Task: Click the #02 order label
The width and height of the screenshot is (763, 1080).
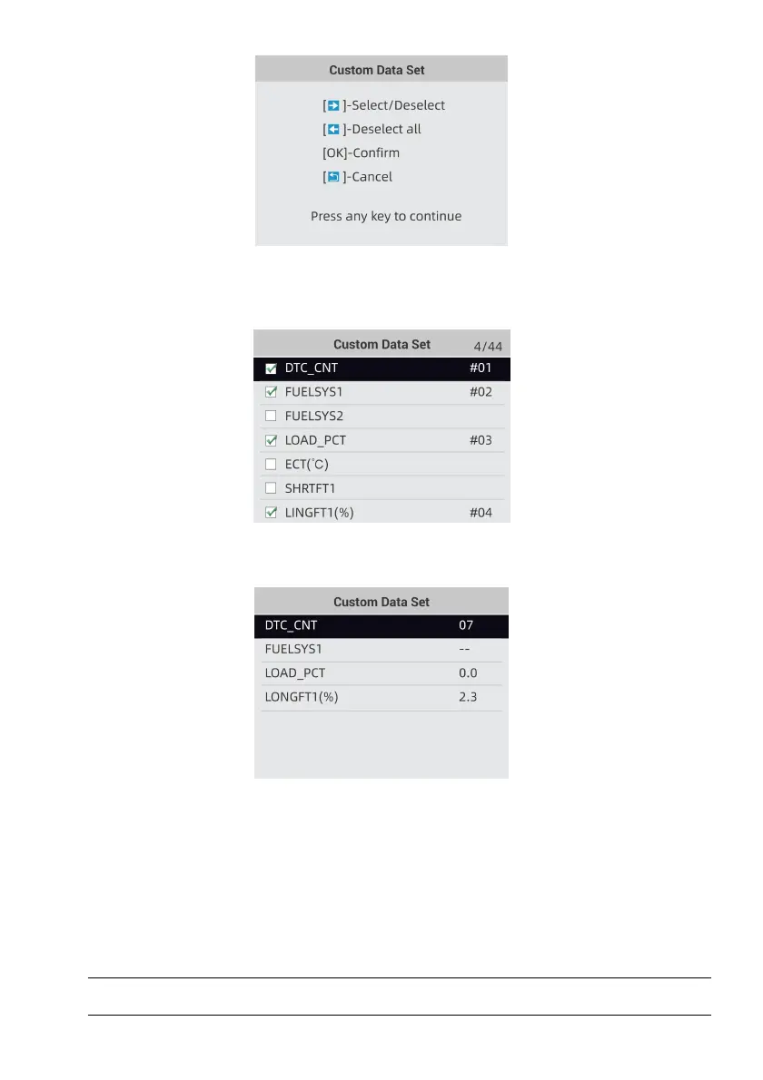Action: 481,393
